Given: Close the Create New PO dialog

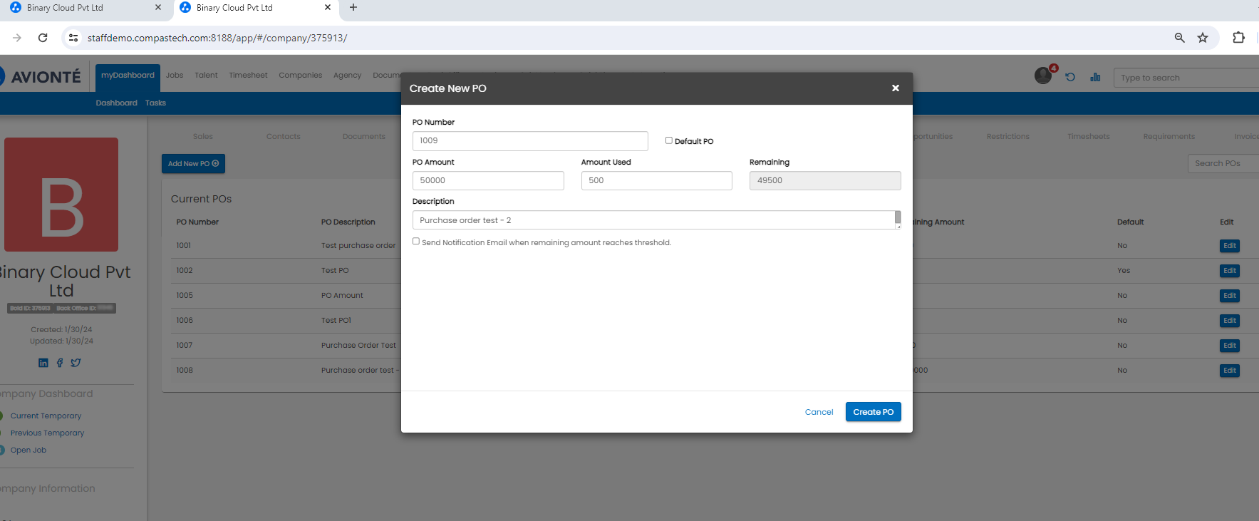Looking at the screenshot, I should tap(895, 88).
